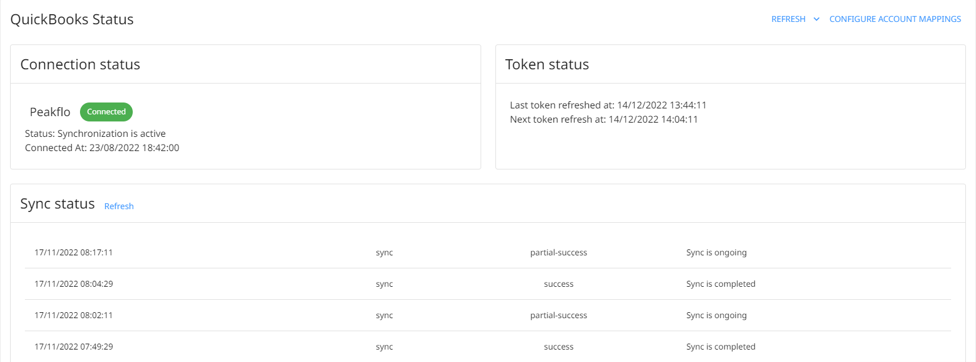976x362 pixels.
Task: Click 'Sync is completed' in the 08:04:29 row
Action: pos(721,284)
